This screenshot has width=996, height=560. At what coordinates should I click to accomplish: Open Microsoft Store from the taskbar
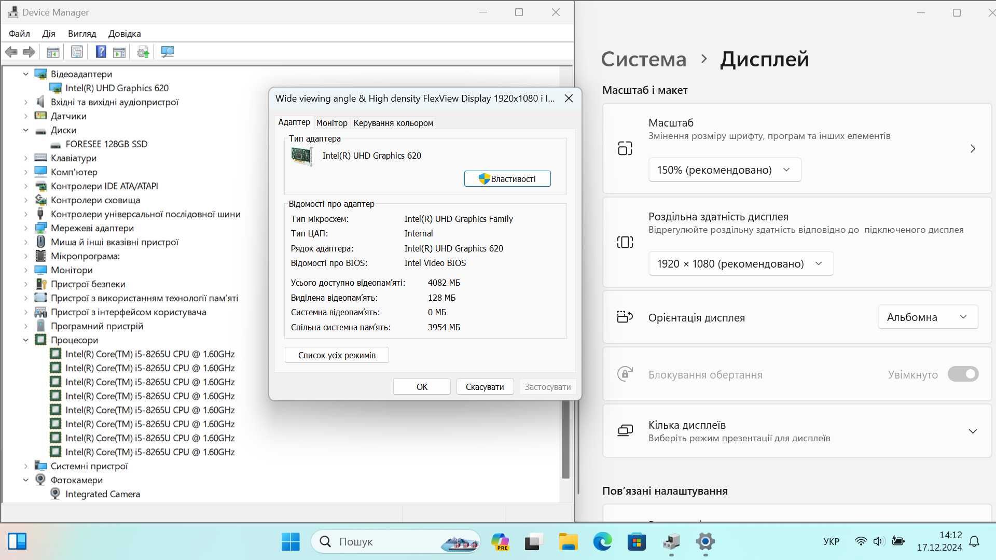pos(637,542)
